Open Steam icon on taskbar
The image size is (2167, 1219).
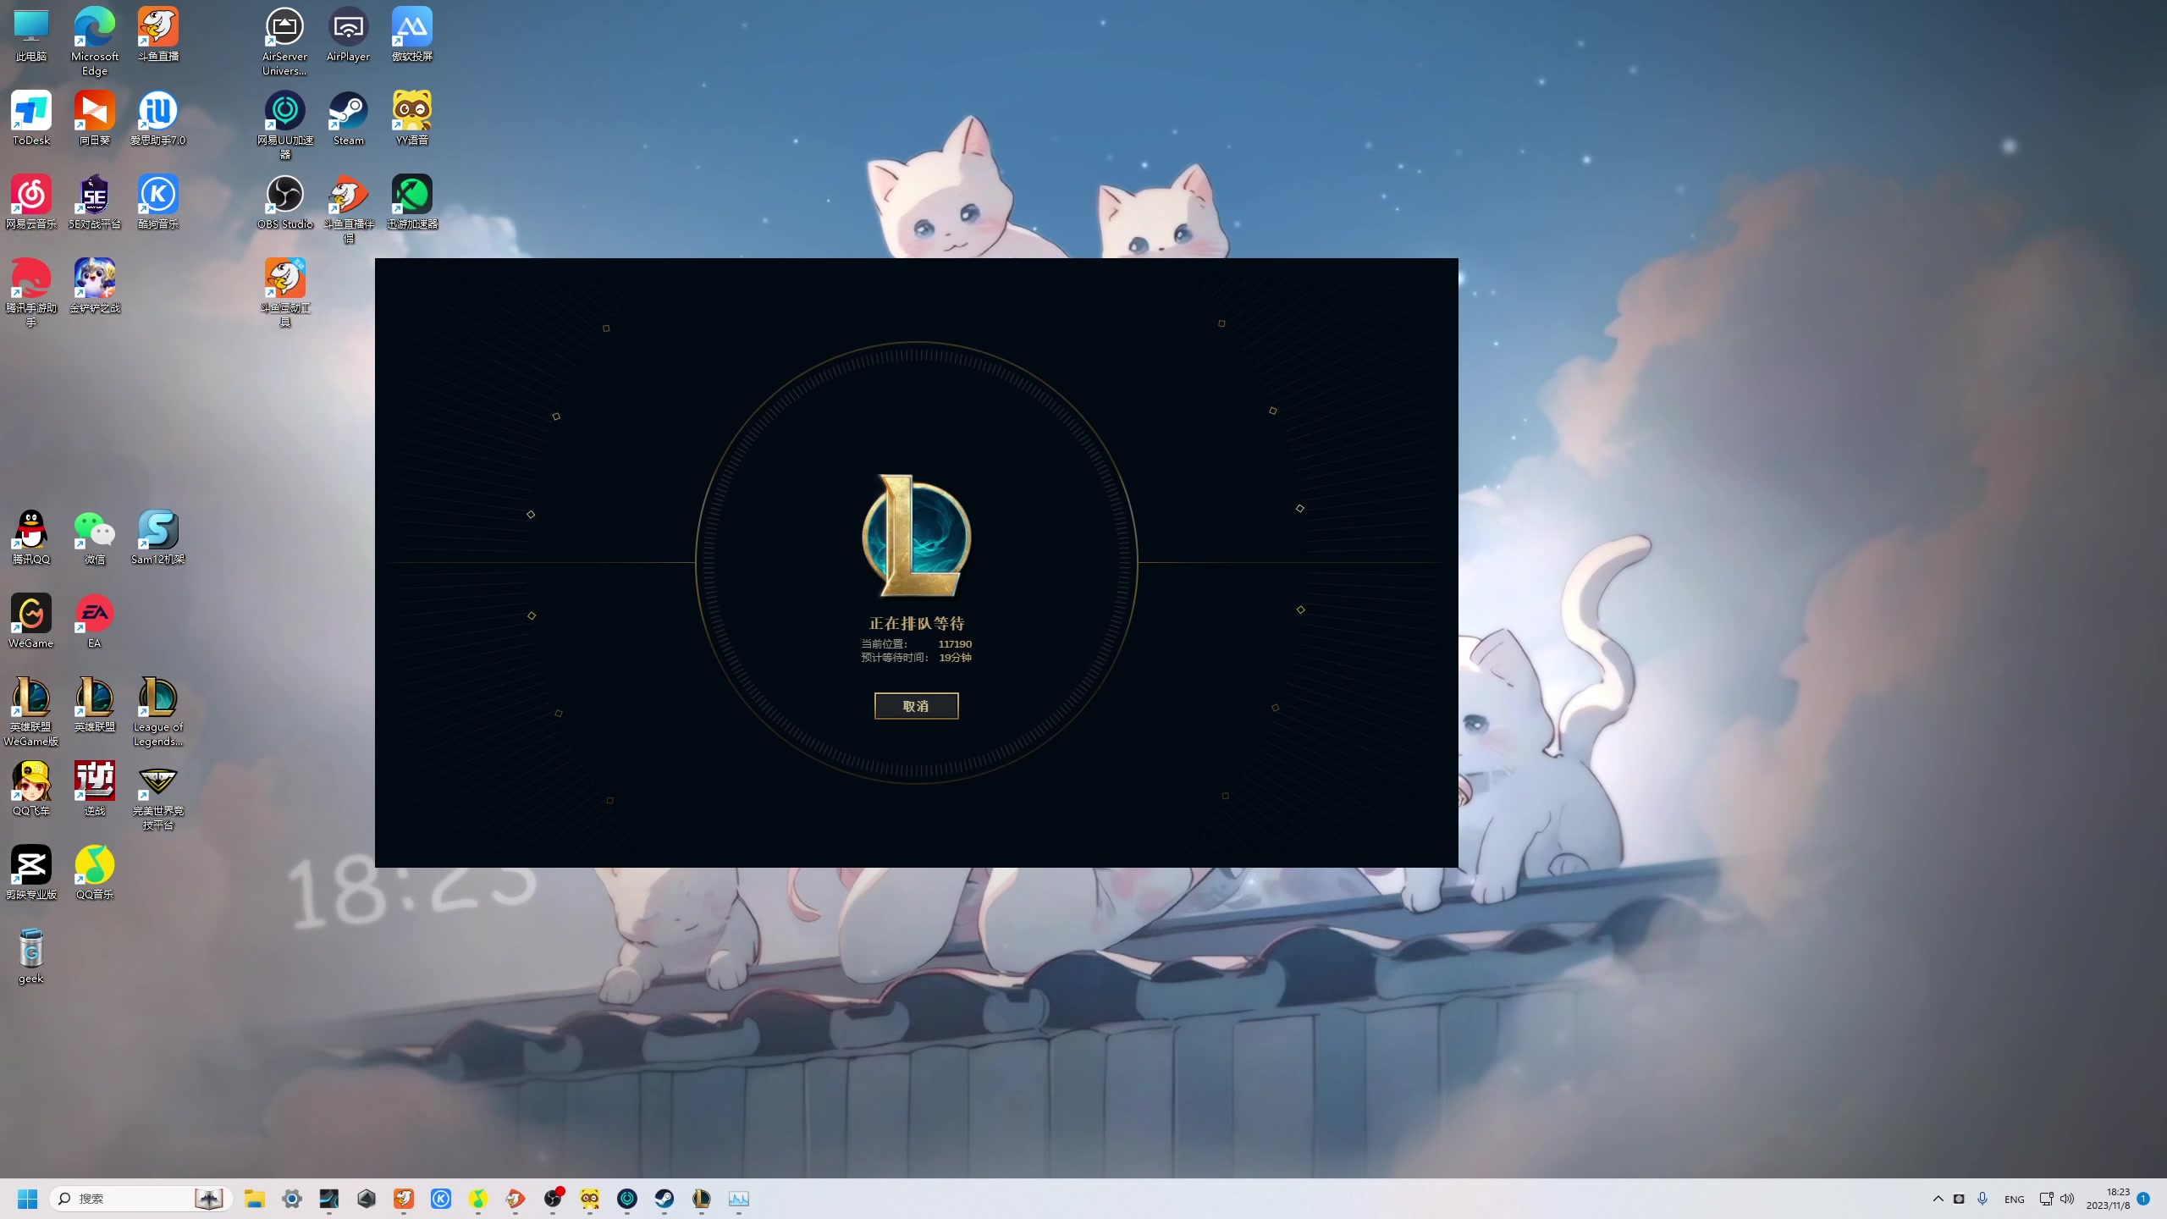(664, 1199)
